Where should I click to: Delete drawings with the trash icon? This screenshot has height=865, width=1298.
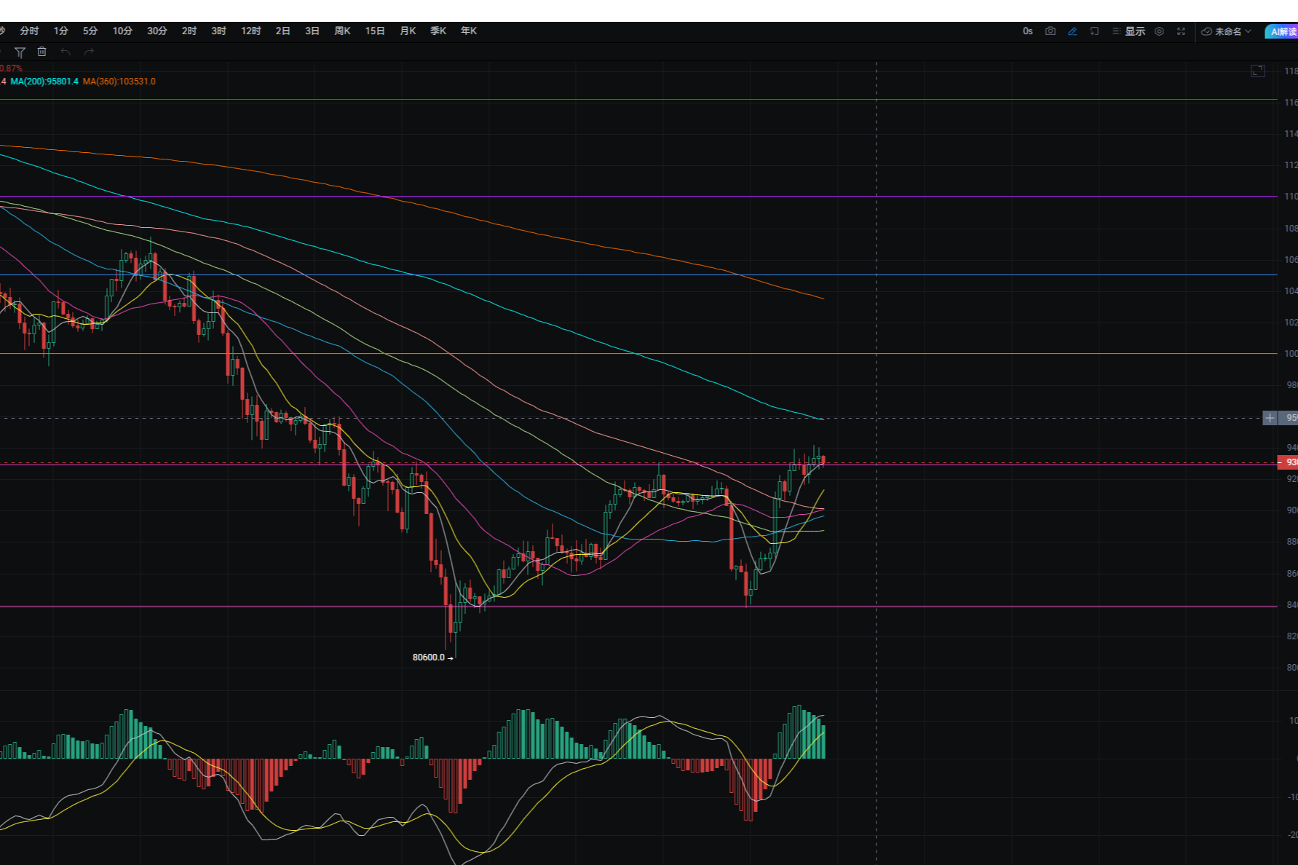click(42, 52)
